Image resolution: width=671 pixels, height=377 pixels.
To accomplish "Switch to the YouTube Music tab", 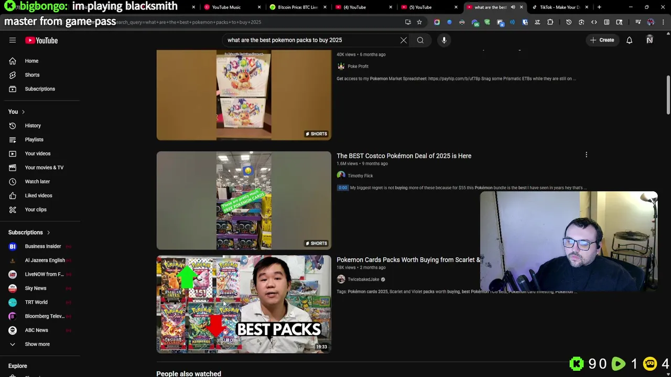I will 226,7.
